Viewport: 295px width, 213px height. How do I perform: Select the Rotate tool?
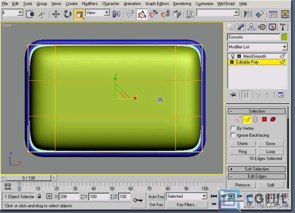tap(67, 14)
